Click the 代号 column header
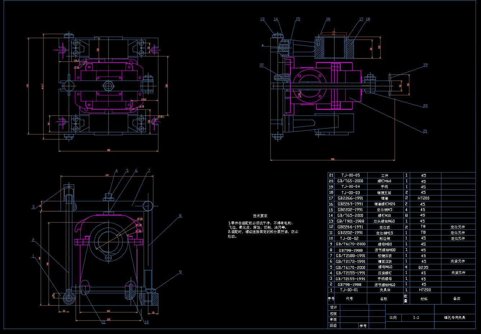 point(349,299)
